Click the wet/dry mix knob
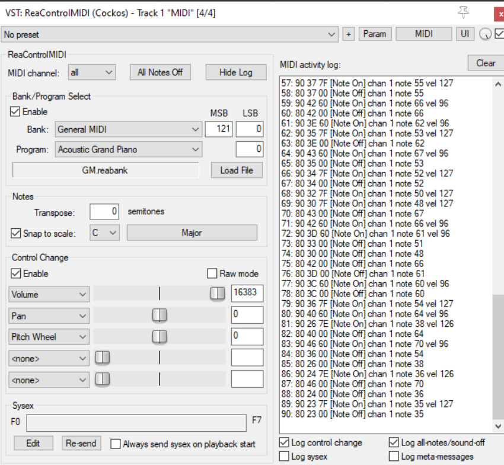Viewport: 504px width, 465px height. [x=485, y=34]
